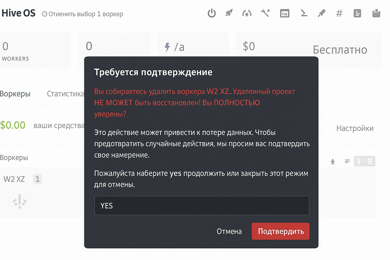Click the download arrow icon above the workers list
Viewport: 390px width, 260px height.
click(333, 161)
